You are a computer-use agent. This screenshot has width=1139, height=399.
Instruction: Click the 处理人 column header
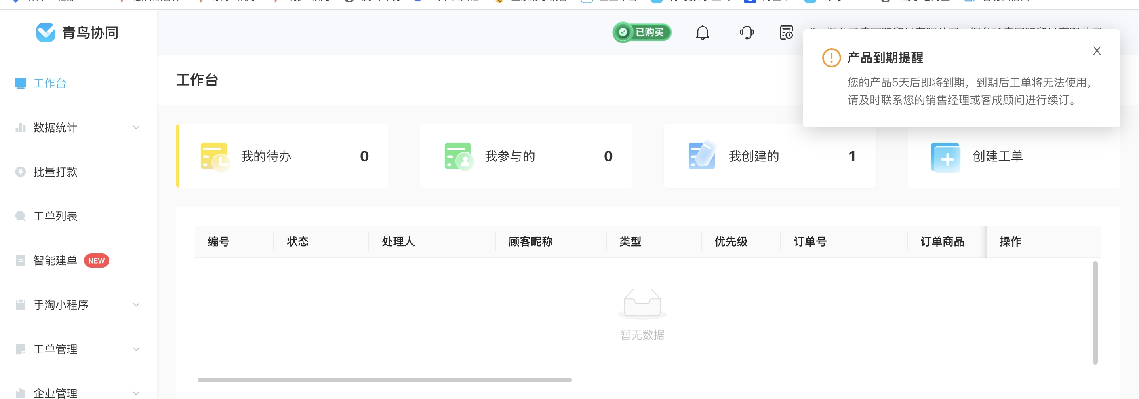(x=398, y=242)
